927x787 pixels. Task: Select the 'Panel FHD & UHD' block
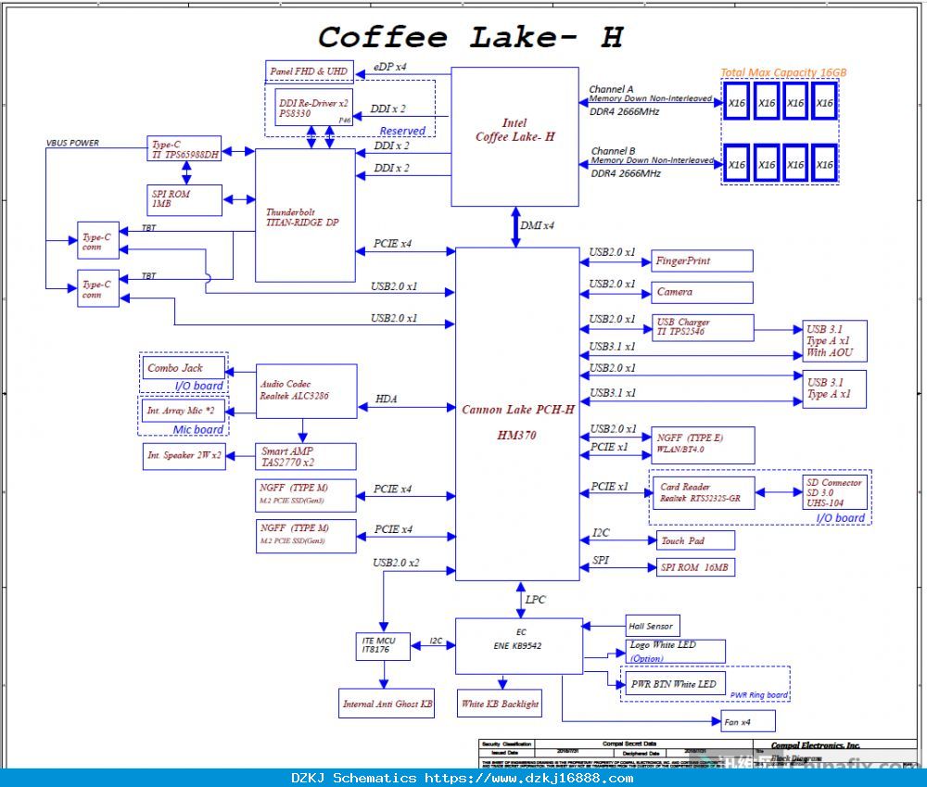(310, 71)
